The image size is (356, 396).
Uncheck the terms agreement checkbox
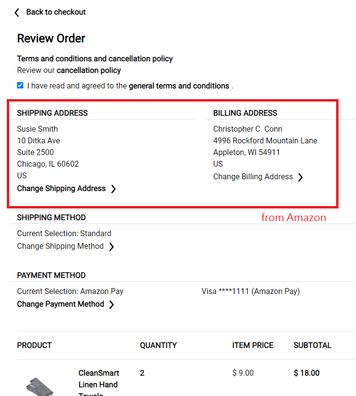(x=20, y=86)
